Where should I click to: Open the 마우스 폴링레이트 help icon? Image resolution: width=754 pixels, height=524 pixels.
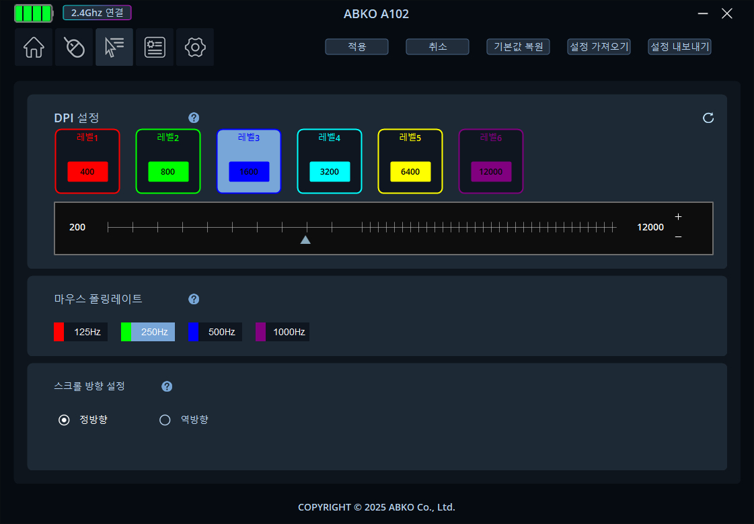click(194, 299)
